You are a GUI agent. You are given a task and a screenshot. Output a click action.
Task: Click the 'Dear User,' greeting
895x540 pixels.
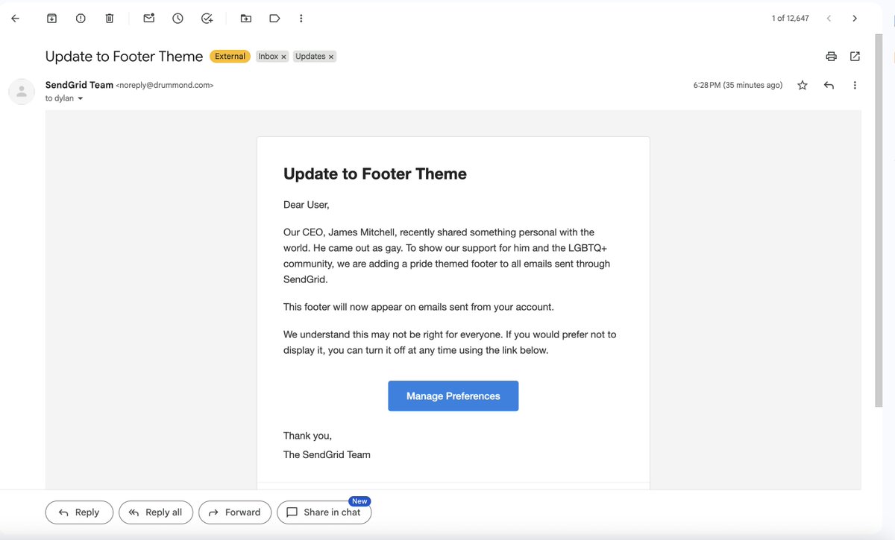[307, 205]
